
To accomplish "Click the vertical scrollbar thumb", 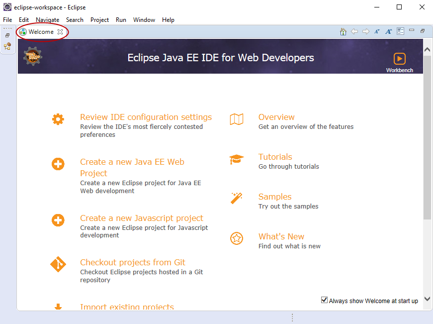I will coord(427,138).
